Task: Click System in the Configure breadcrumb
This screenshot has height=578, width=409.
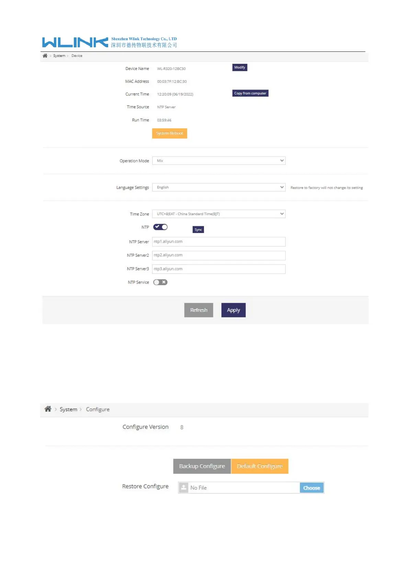Action: pos(68,409)
